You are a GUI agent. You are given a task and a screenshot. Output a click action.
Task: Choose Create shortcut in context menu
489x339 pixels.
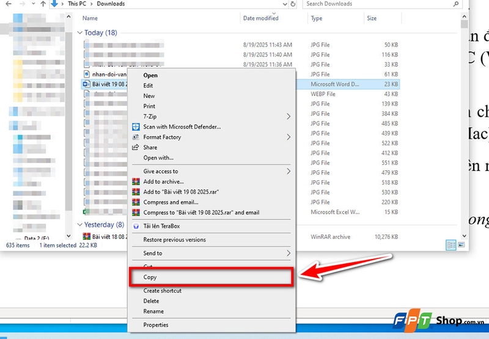tap(211, 290)
